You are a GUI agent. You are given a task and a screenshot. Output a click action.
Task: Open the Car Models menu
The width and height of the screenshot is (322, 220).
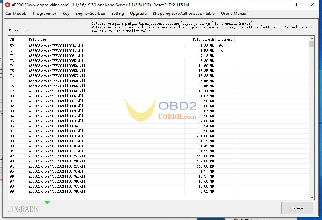tap(16, 14)
